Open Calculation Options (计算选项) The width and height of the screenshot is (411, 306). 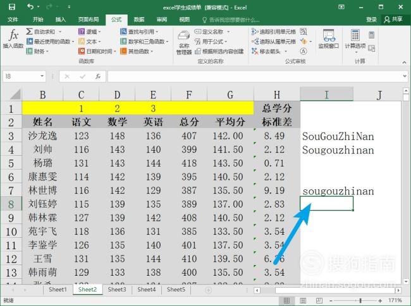pos(355,40)
